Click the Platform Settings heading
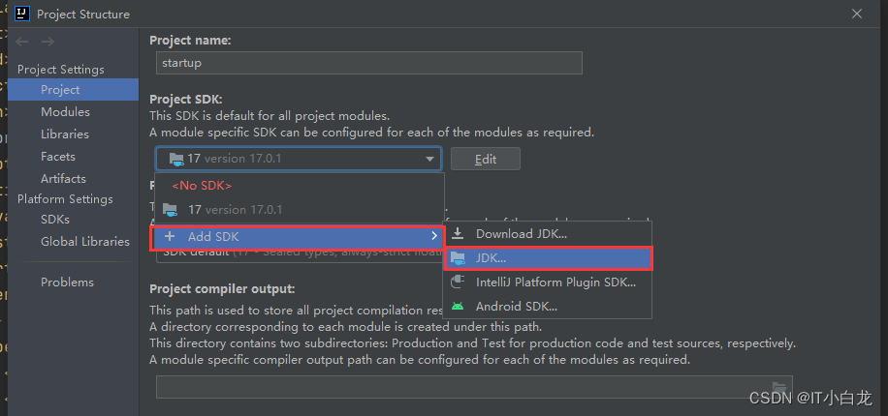Screen dimensions: 888x416 coord(65,199)
